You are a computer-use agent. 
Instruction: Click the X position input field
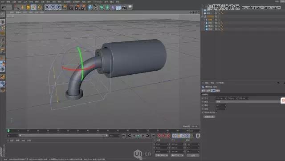coord(162,144)
